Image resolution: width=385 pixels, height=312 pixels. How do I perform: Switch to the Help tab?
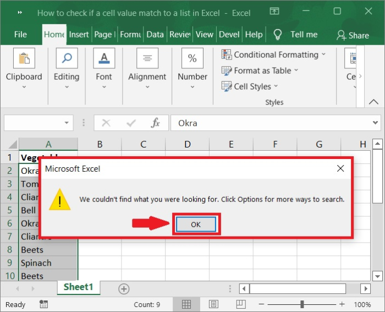pos(254,35)
